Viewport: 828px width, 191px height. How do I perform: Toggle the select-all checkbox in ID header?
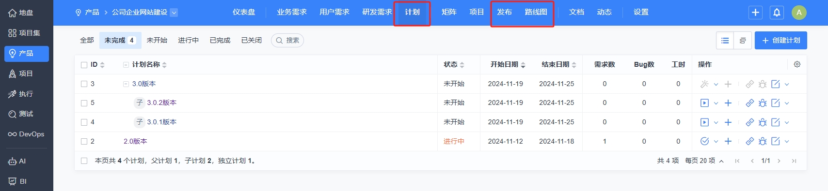[x=84, y=65]
